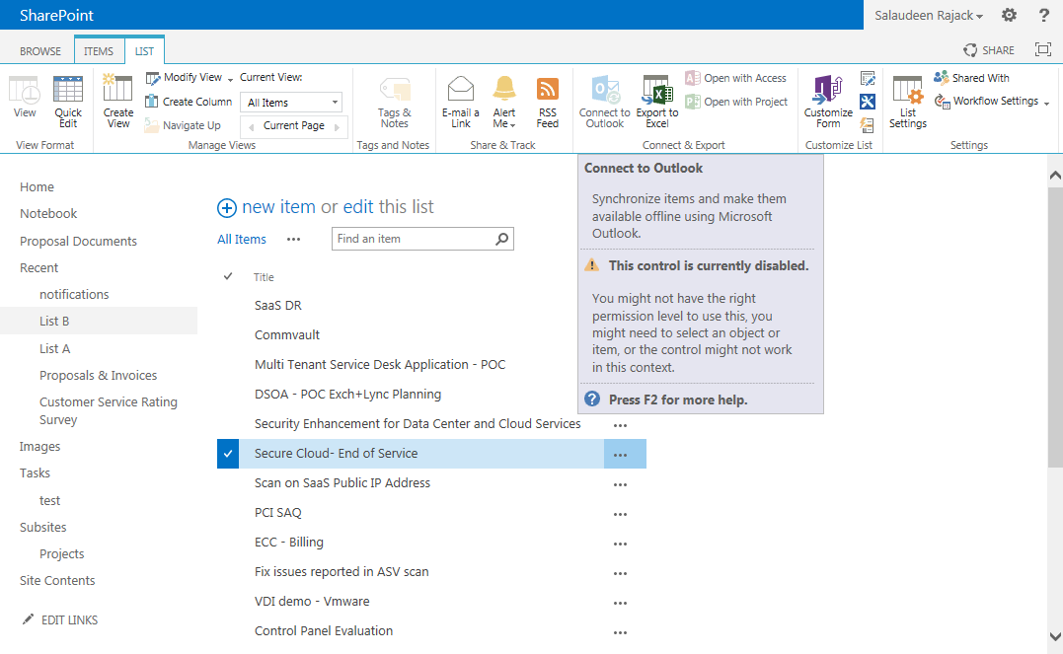Open the Proposal Documents link
Image resolution: width=1063 pixels, height=654 pixels.
click(78, 242)
